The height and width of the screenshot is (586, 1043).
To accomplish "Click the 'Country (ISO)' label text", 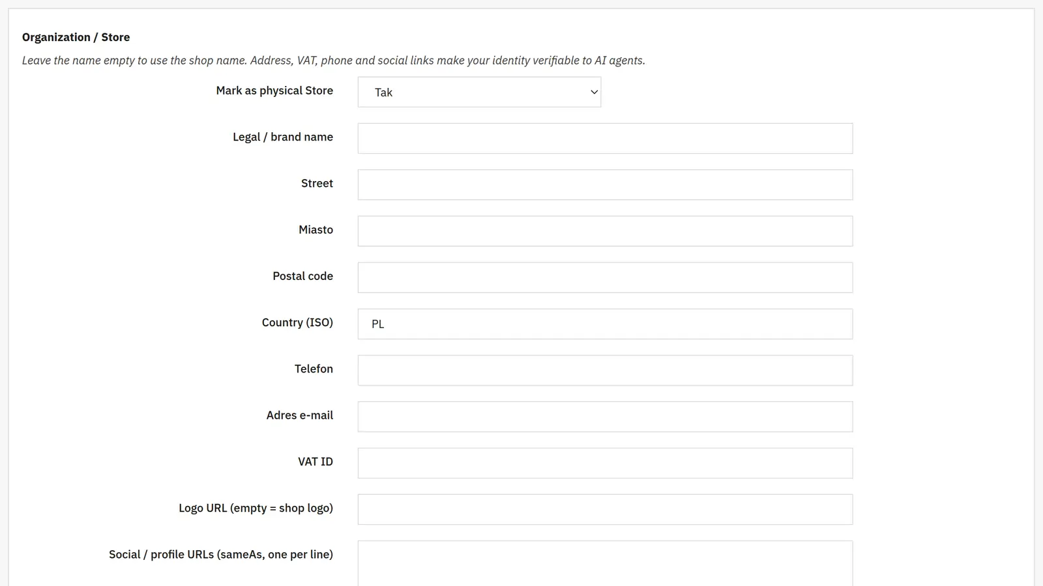I will [297, 322].
